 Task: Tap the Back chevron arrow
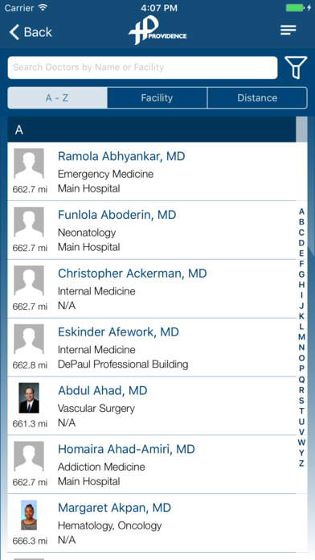point(14,32)
